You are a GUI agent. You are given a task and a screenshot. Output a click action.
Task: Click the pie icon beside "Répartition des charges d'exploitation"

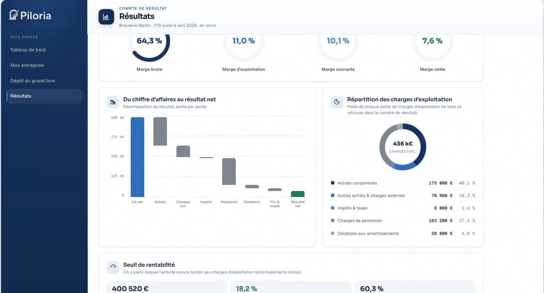coord(337,102)
